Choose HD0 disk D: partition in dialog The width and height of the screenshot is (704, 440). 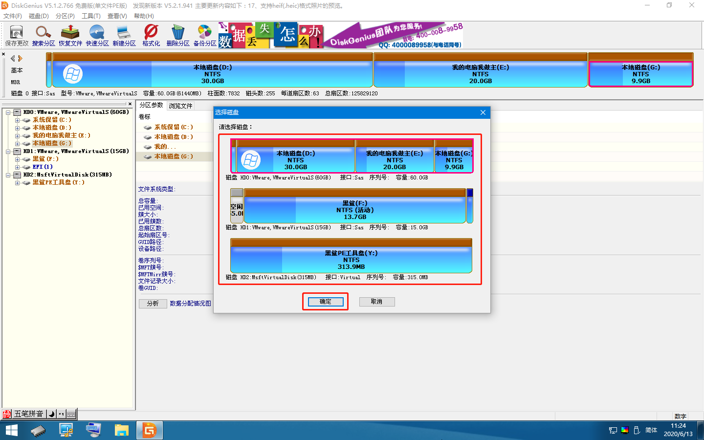(296, 156)
